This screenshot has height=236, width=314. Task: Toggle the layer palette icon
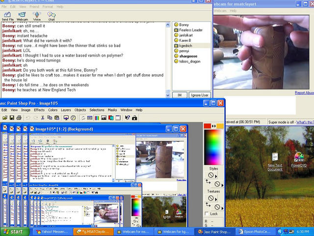pyautogui.click(x=111, y=118)
